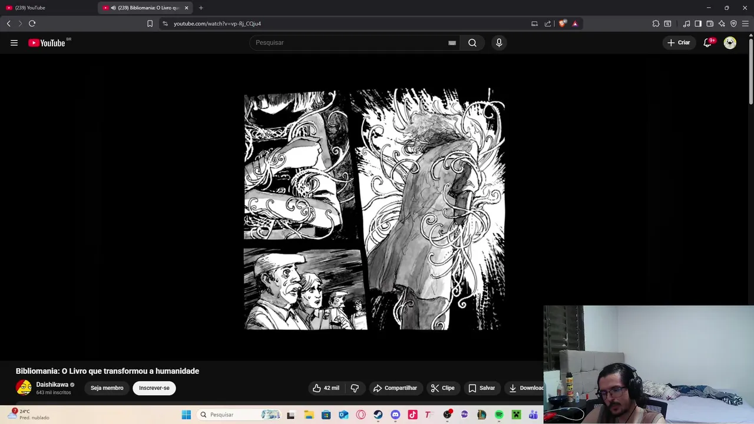Open the Daishikawa channel avatar

click(x=24, y=387)
